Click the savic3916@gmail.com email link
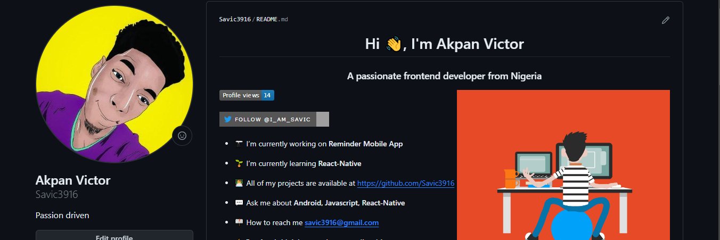The height and width of the screenshot is (240, 720). coord(341,223)
